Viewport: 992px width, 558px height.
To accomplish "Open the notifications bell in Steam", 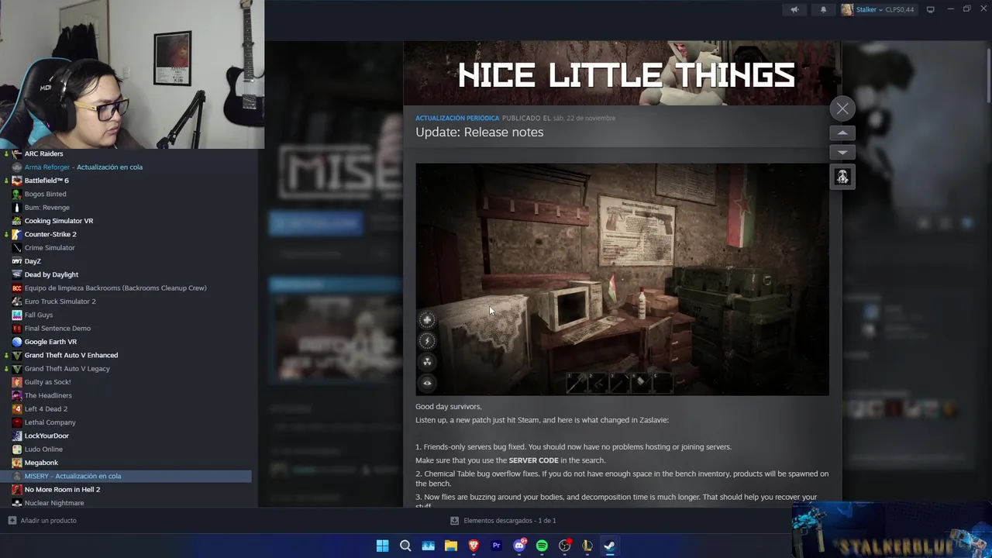I will (x=823, y=9).
